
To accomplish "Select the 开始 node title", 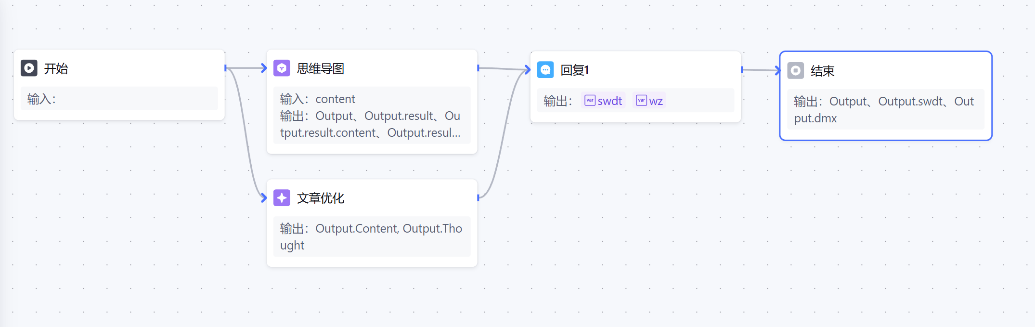I will 56,68.
